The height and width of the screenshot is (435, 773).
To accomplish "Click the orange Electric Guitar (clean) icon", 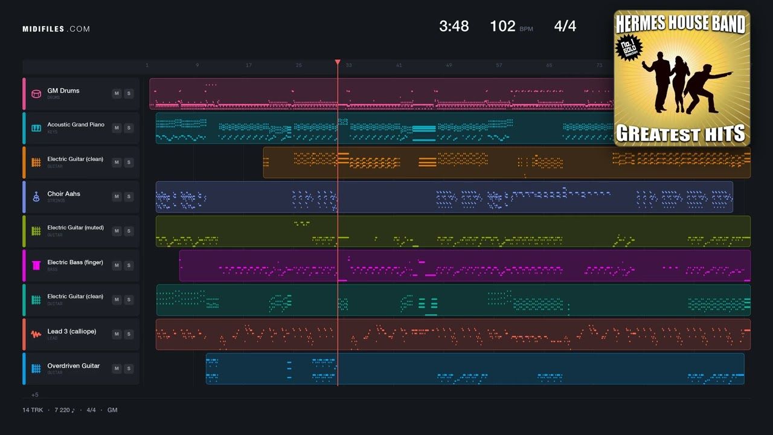I will pos(36,163).
